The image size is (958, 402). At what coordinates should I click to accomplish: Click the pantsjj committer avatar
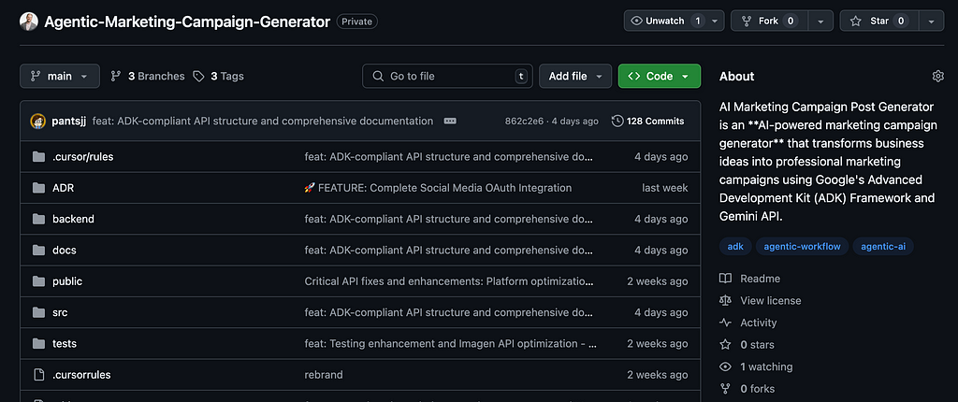coord(37,121)
